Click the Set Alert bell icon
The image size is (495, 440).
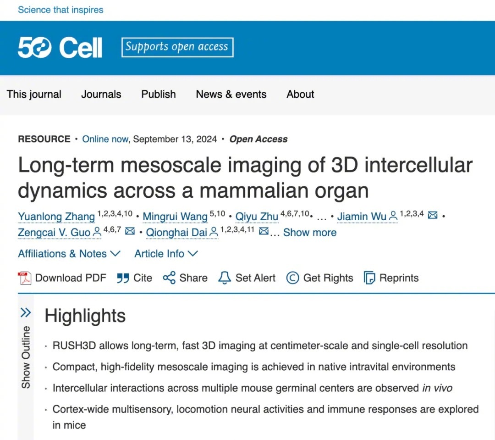pos(225,278)
